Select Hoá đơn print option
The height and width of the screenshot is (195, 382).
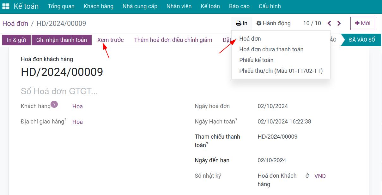click(281, 39)
